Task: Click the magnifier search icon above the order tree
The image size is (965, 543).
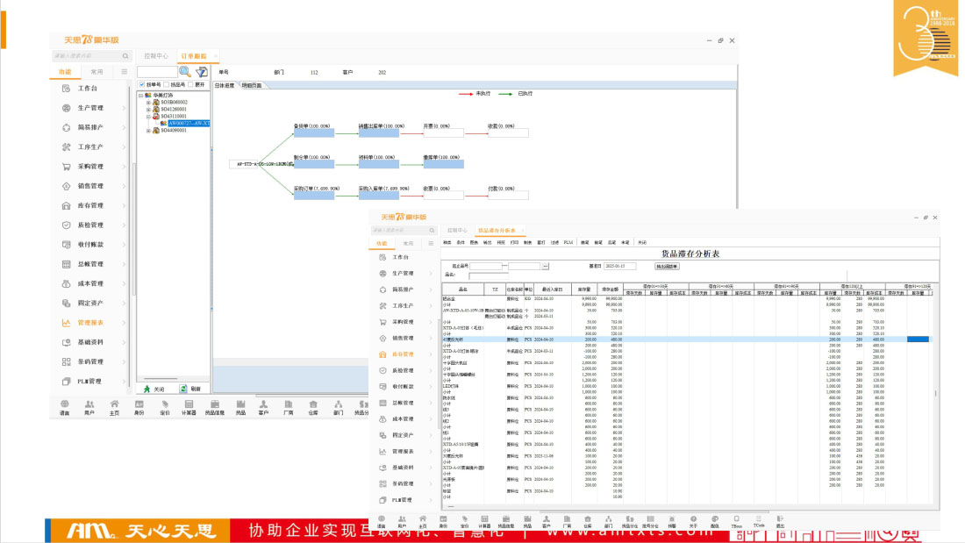Action: tap(187, 72)
